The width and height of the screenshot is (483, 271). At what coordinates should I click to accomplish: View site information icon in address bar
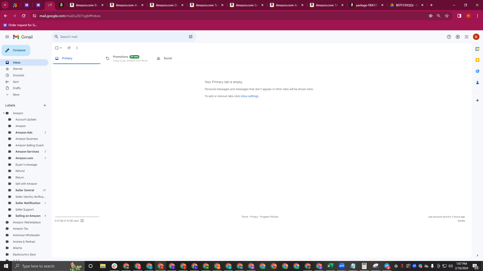(34, 16)
